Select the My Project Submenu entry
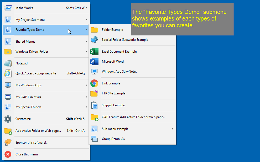Viewport: 260px width, 162px height. 46,19
